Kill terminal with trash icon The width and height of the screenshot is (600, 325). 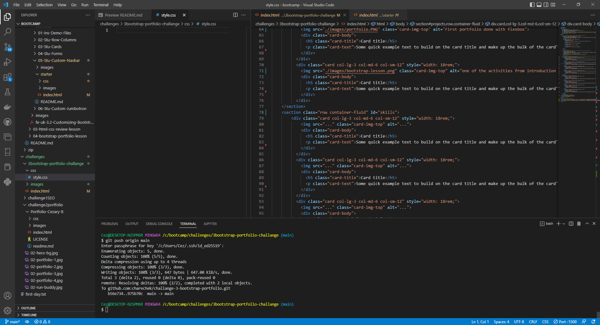pos(579,224)
